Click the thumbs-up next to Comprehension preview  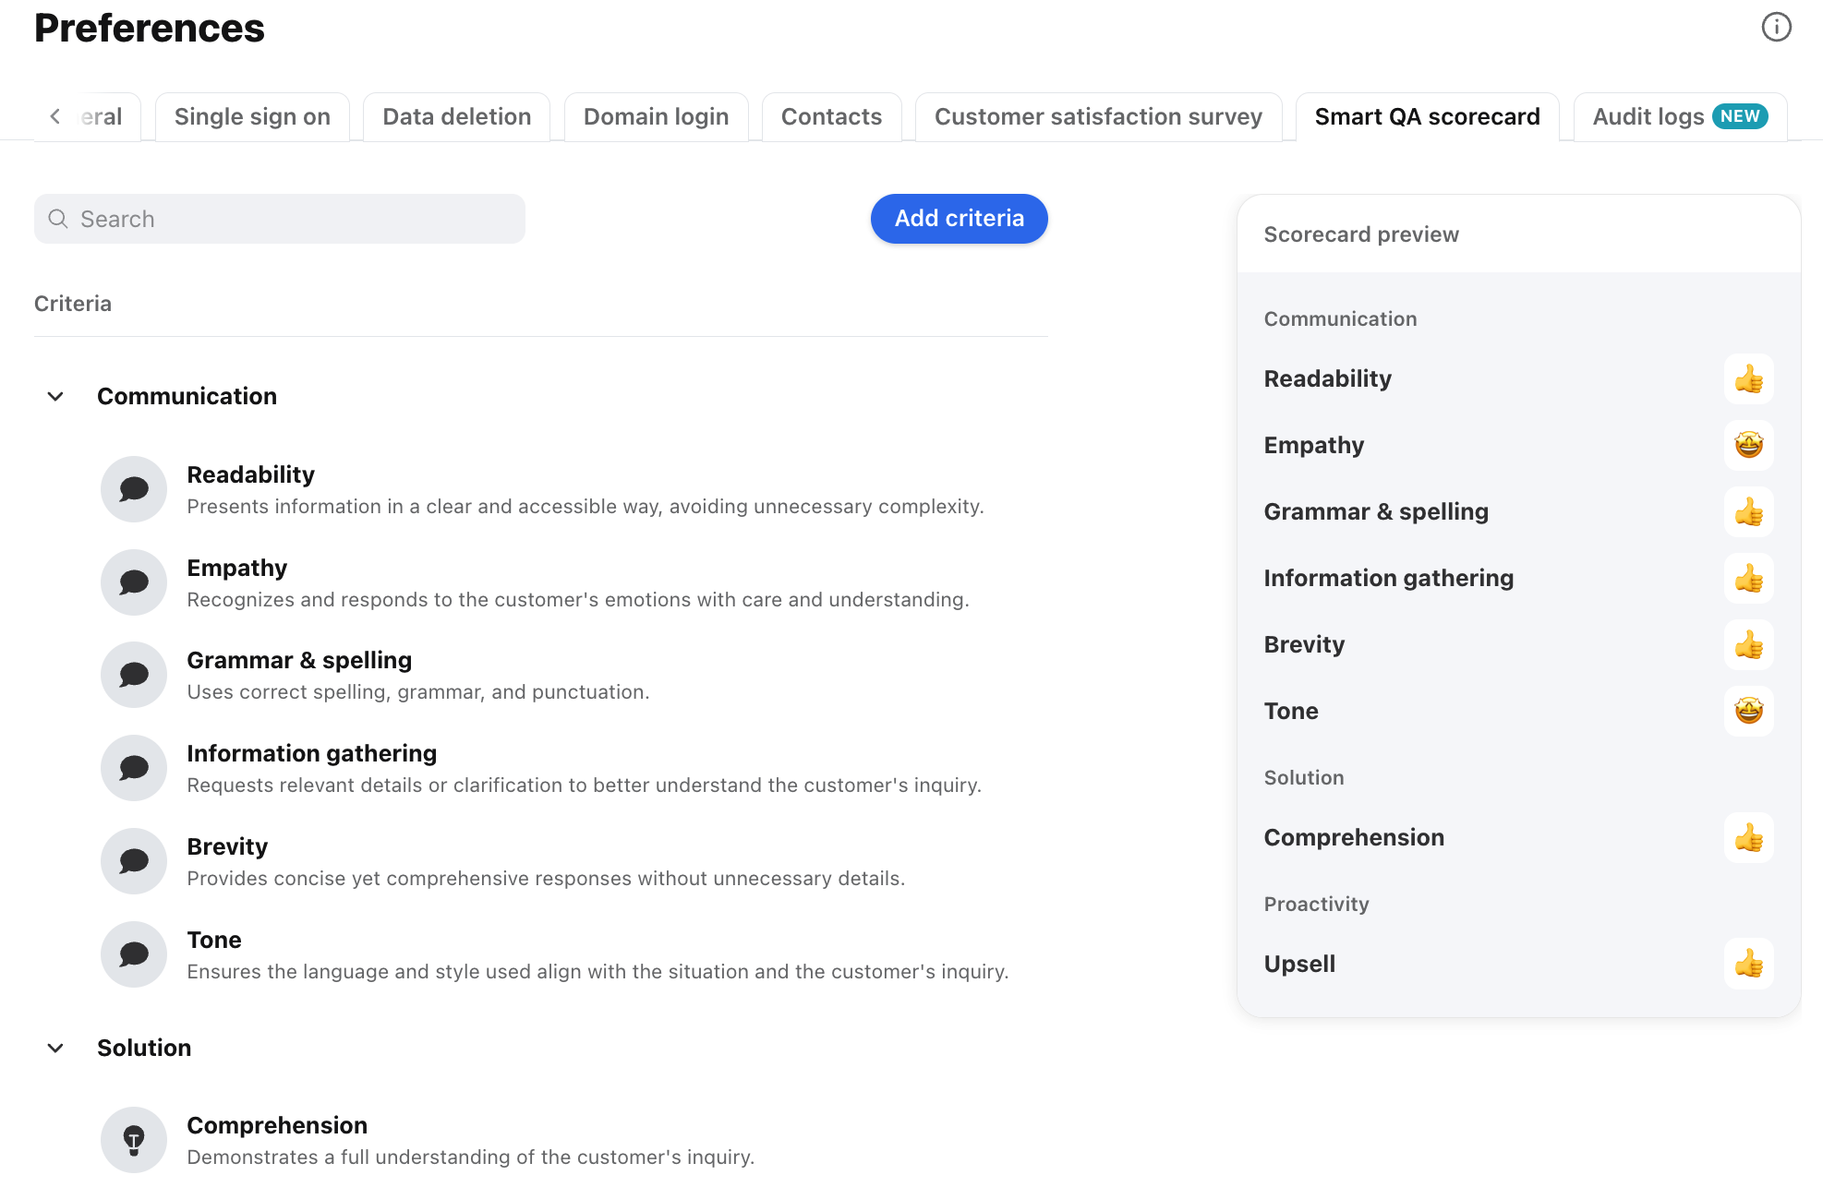(x=1748, y=837)
